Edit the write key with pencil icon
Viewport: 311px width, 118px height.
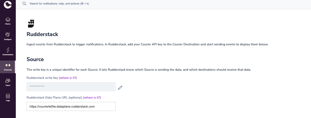pyautogui.click(x=120, y=88)
